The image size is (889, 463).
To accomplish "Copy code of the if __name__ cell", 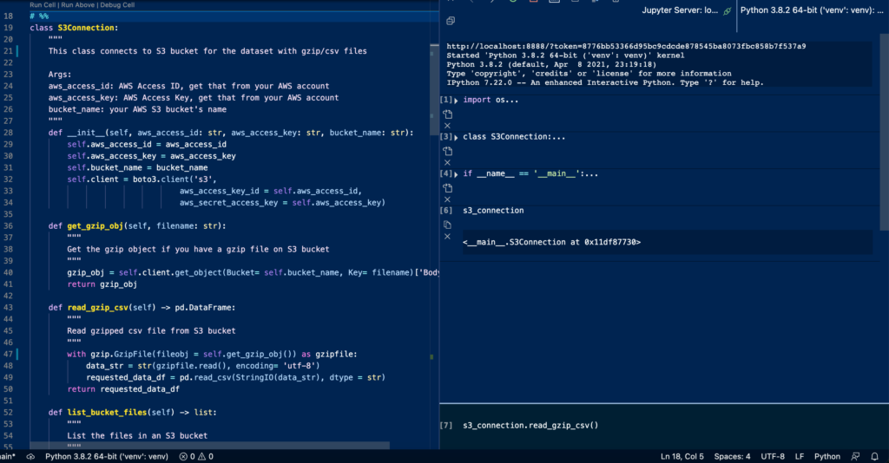I will point(448,187).
